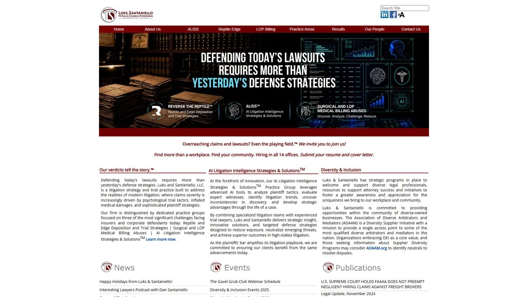528x297 pixels.
Task: Open the About Us menu
Action: pyautogui.click(x=153, y=29)
